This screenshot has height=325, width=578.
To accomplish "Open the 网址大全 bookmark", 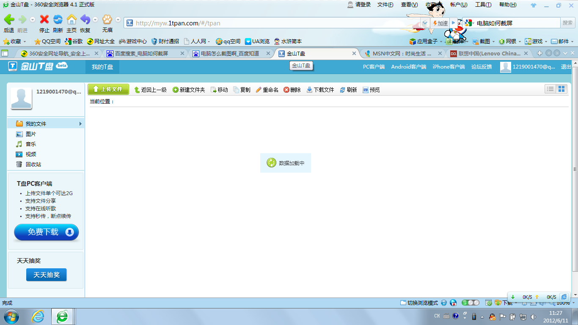I will [x=101, y=41].
